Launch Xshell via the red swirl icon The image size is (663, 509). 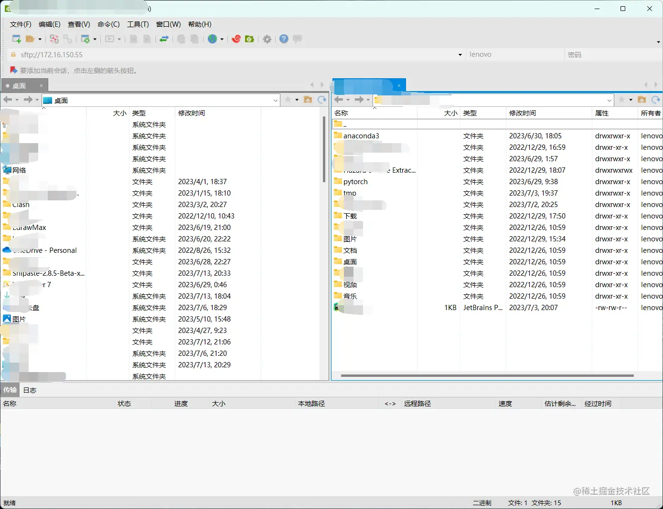pyautogui.click(x=236, y=39)
